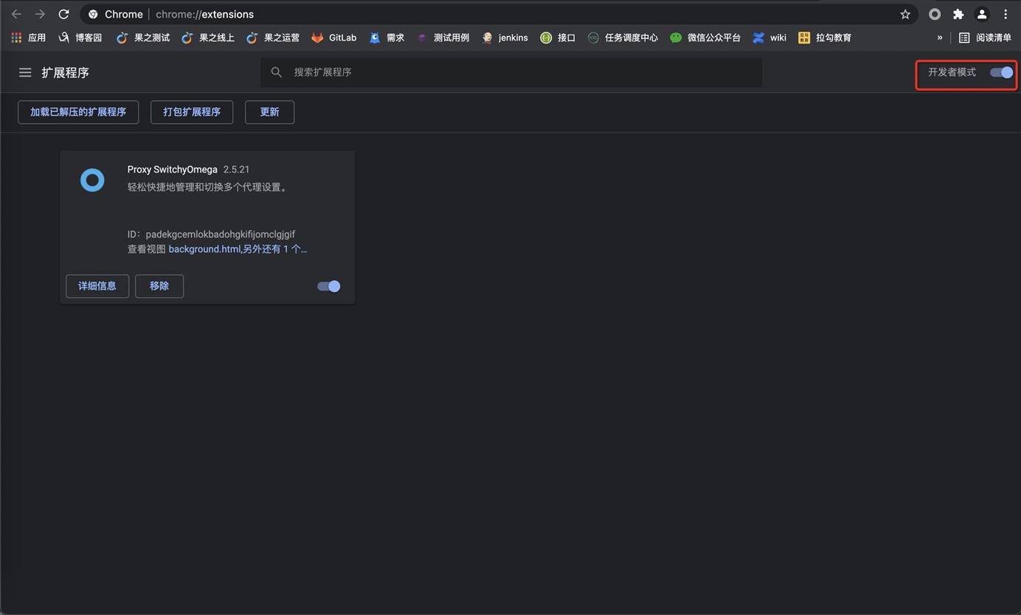Open the wiki bookmark
The height and width of the screenshot is (615, 1021).
[x=769, y=38]
